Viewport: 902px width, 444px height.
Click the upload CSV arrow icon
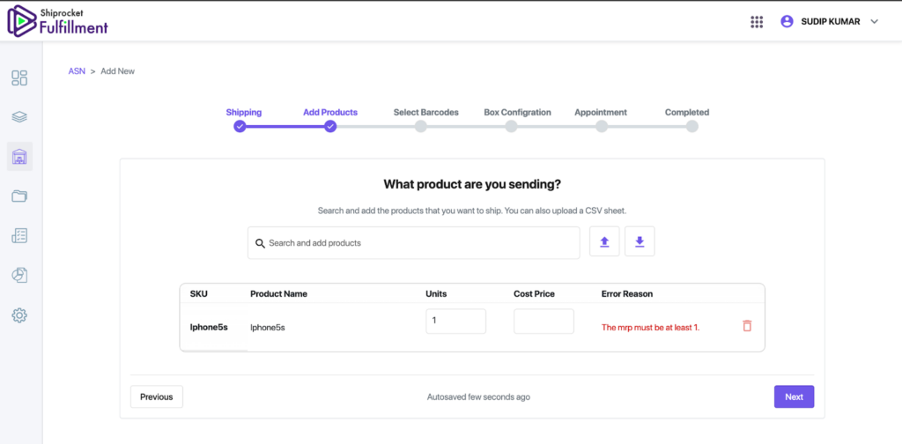click(604, 241)
